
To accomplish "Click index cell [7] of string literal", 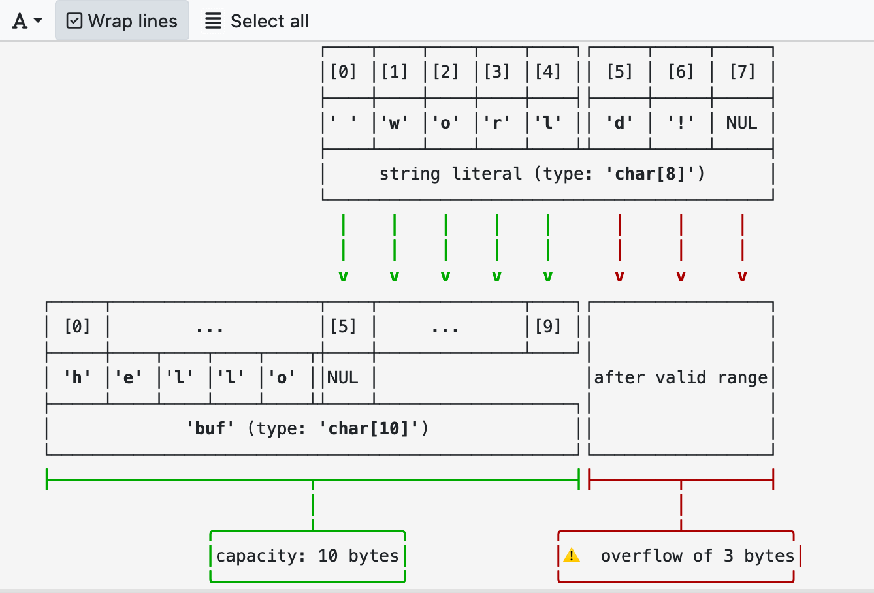I will coord(742,71).
